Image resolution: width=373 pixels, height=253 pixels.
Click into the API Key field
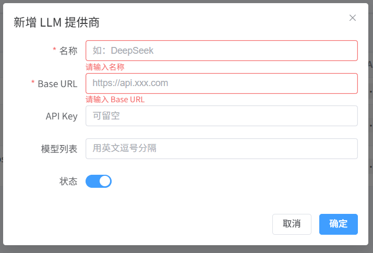221,116
